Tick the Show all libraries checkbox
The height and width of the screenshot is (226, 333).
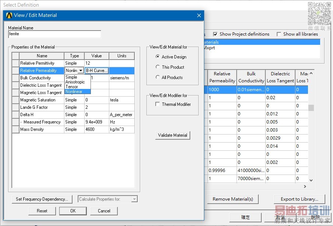coord(279,34)
